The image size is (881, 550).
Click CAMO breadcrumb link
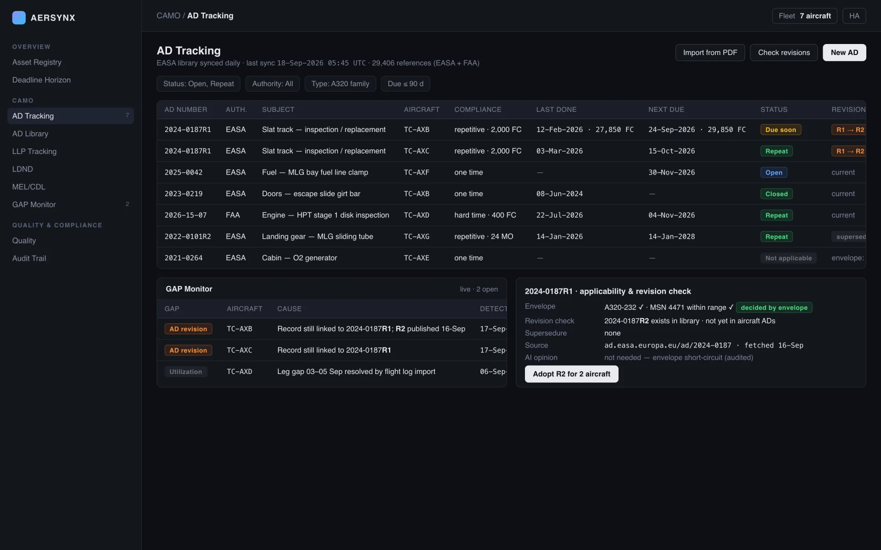click(168, 16)
